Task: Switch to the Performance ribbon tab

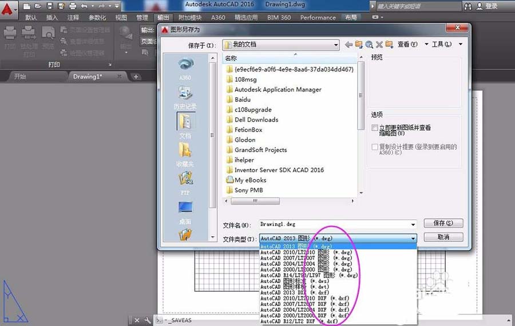Action: (x=318, y=17)
